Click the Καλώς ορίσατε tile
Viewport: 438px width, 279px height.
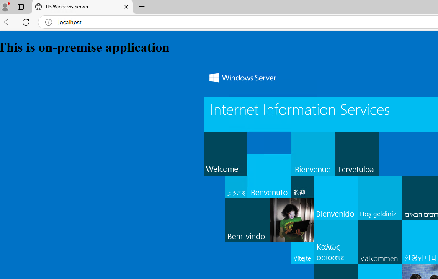(335, 242)
